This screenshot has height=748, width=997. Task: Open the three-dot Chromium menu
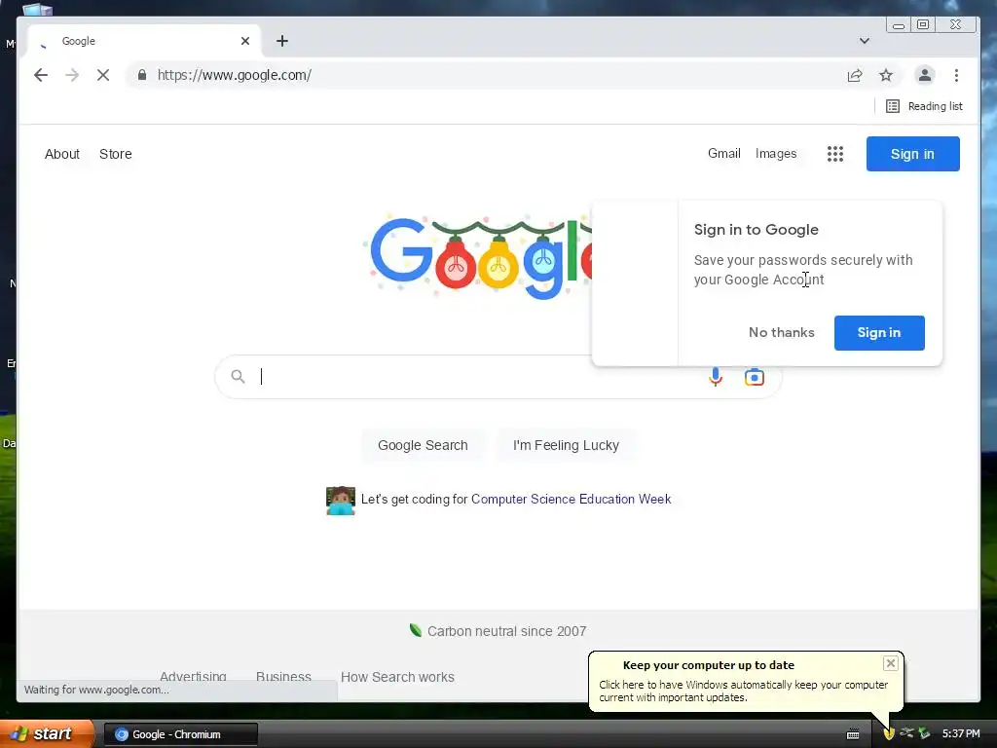[956, 76]
